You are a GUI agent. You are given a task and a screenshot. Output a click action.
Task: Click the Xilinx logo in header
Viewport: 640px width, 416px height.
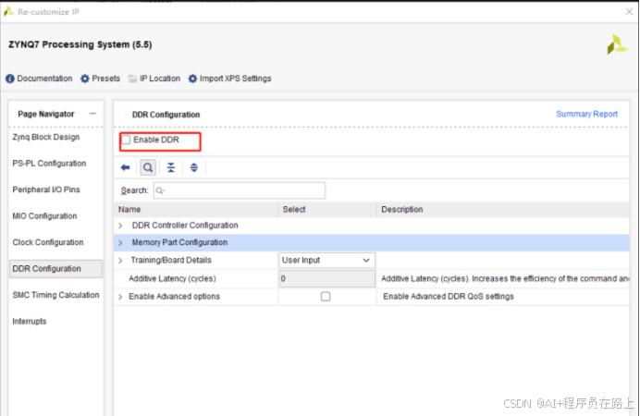617,45
